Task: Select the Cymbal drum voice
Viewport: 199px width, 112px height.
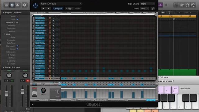Action: (x=40, y=46)
